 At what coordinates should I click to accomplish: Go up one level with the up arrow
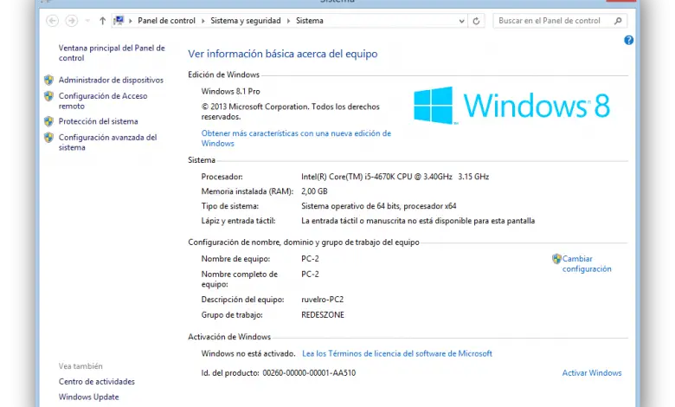102,21
